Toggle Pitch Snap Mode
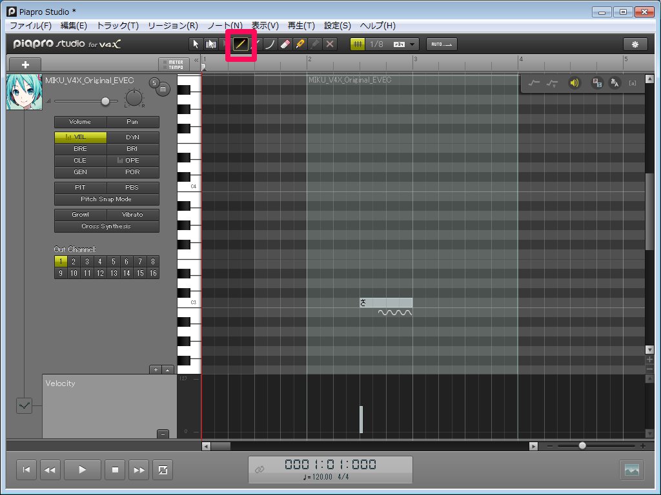The image size is (661, 495). (x=107, y=199)
